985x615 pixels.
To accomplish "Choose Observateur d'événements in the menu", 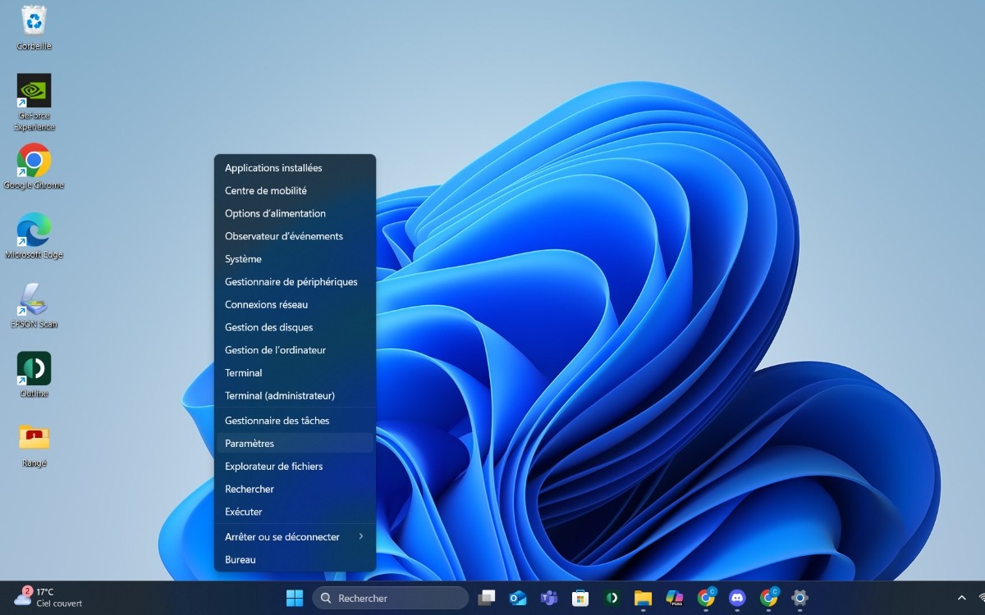I will click(x=283, y=235).
